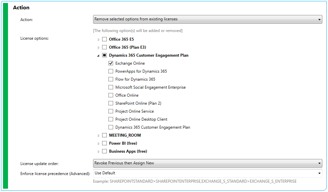
Task: Enable PowerApps for Dynamics 365
Action: coord(111,71)
